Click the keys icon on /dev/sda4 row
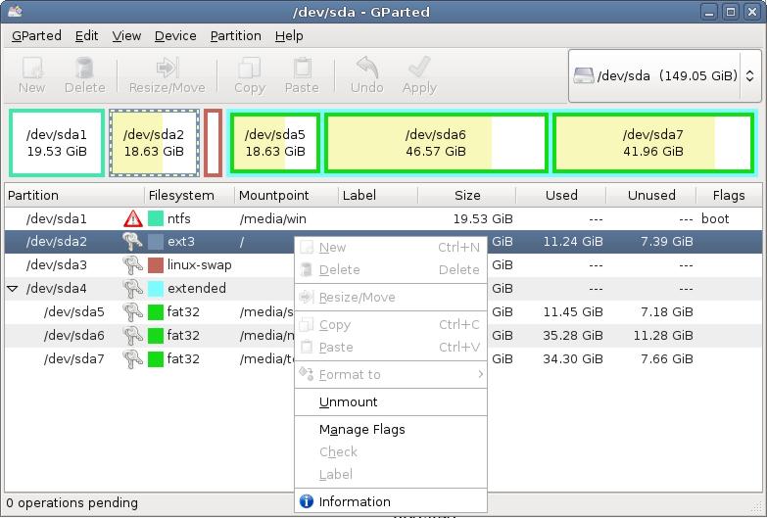 point(132,288)
